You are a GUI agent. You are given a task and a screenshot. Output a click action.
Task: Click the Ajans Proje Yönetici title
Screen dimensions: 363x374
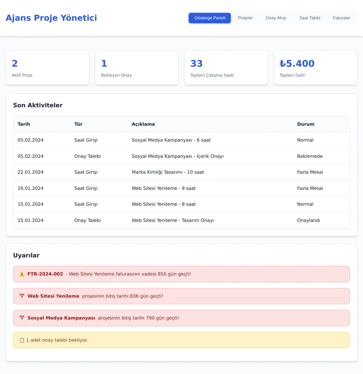coord(51,18)
